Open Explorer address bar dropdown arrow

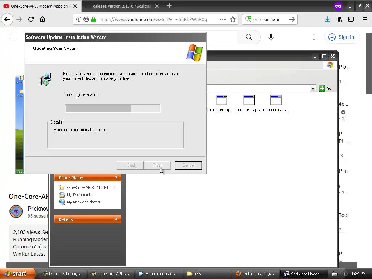click(313, 88)
